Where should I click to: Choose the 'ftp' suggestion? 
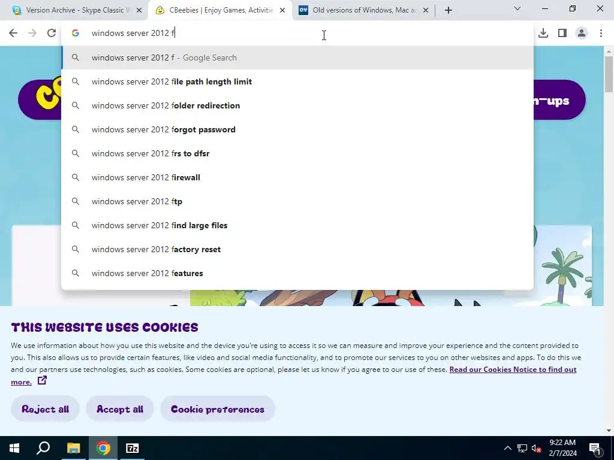(x=297, y=201)
